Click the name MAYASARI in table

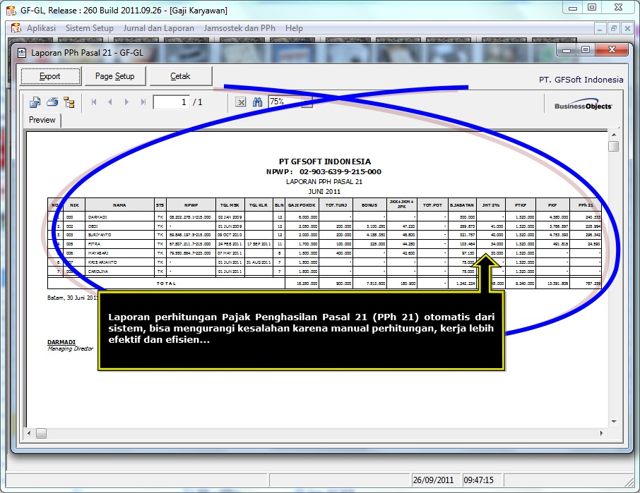[98, 253]
